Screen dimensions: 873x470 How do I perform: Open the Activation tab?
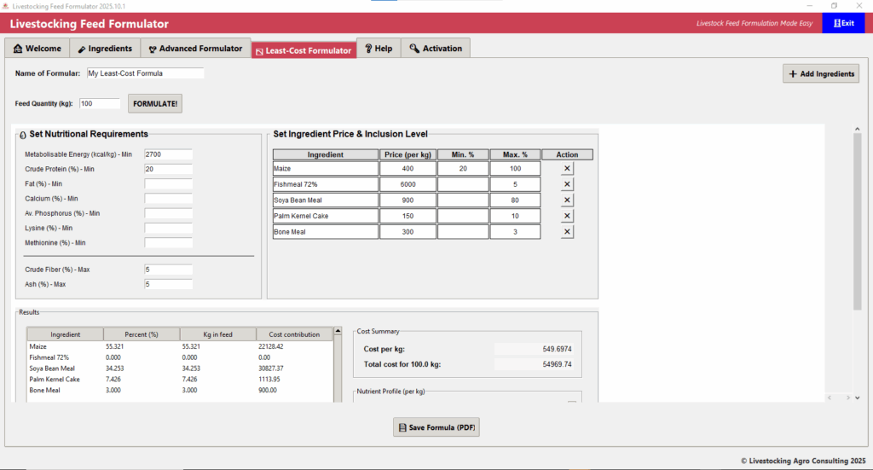[435, 49]
